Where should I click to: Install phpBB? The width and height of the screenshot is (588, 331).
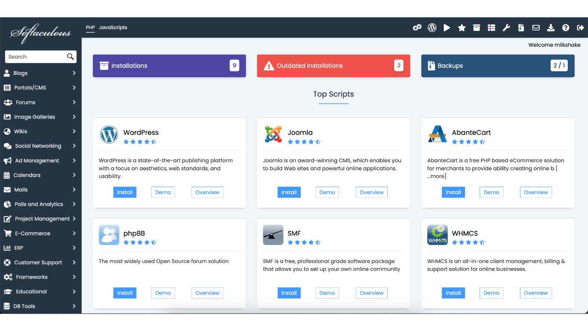125,293
